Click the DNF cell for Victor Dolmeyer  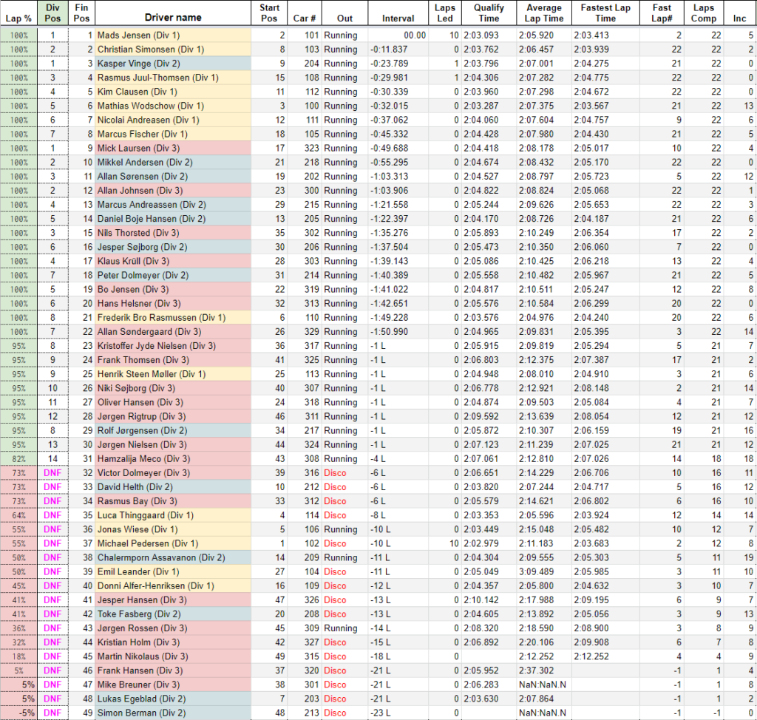coord(52,473)
